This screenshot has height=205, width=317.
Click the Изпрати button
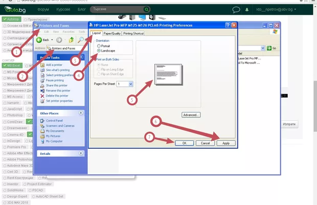click(x=289, y=124)
